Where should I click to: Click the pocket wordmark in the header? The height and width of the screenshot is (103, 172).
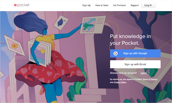tap(23, 5)
